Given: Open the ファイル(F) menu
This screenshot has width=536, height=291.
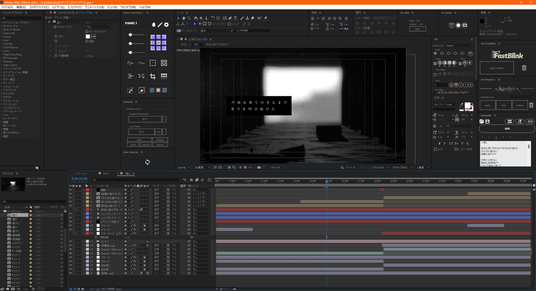Looking at the screenshot, I should (x=7, y=8).
